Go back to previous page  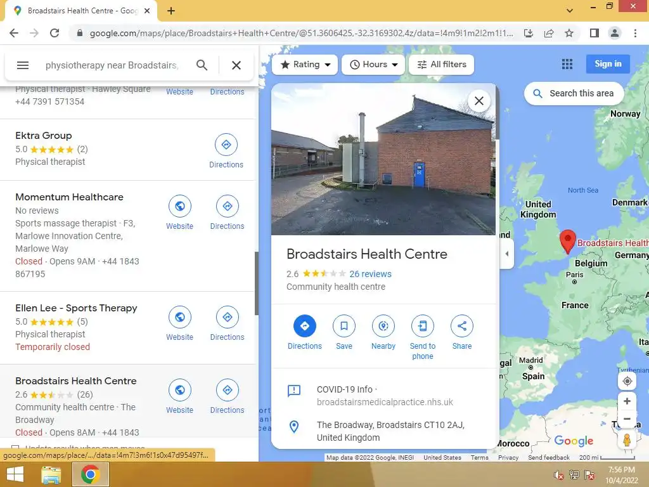click(x=14, y=33)
